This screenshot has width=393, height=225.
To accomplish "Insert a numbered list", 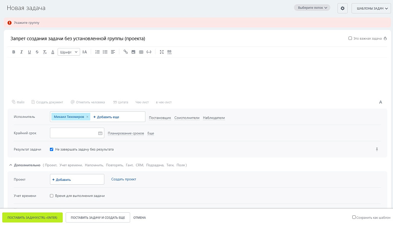I will pyautogui.click(x=97, y=52).
